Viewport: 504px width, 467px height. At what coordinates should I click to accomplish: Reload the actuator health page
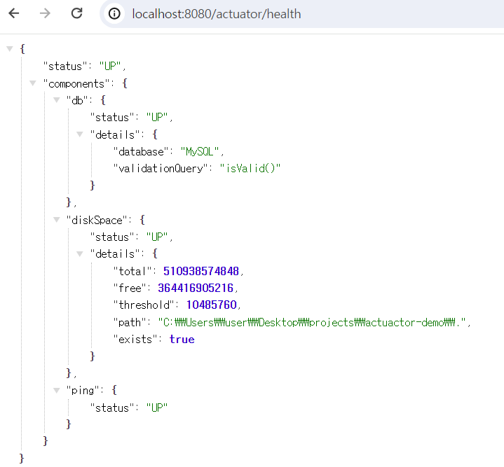76,13
